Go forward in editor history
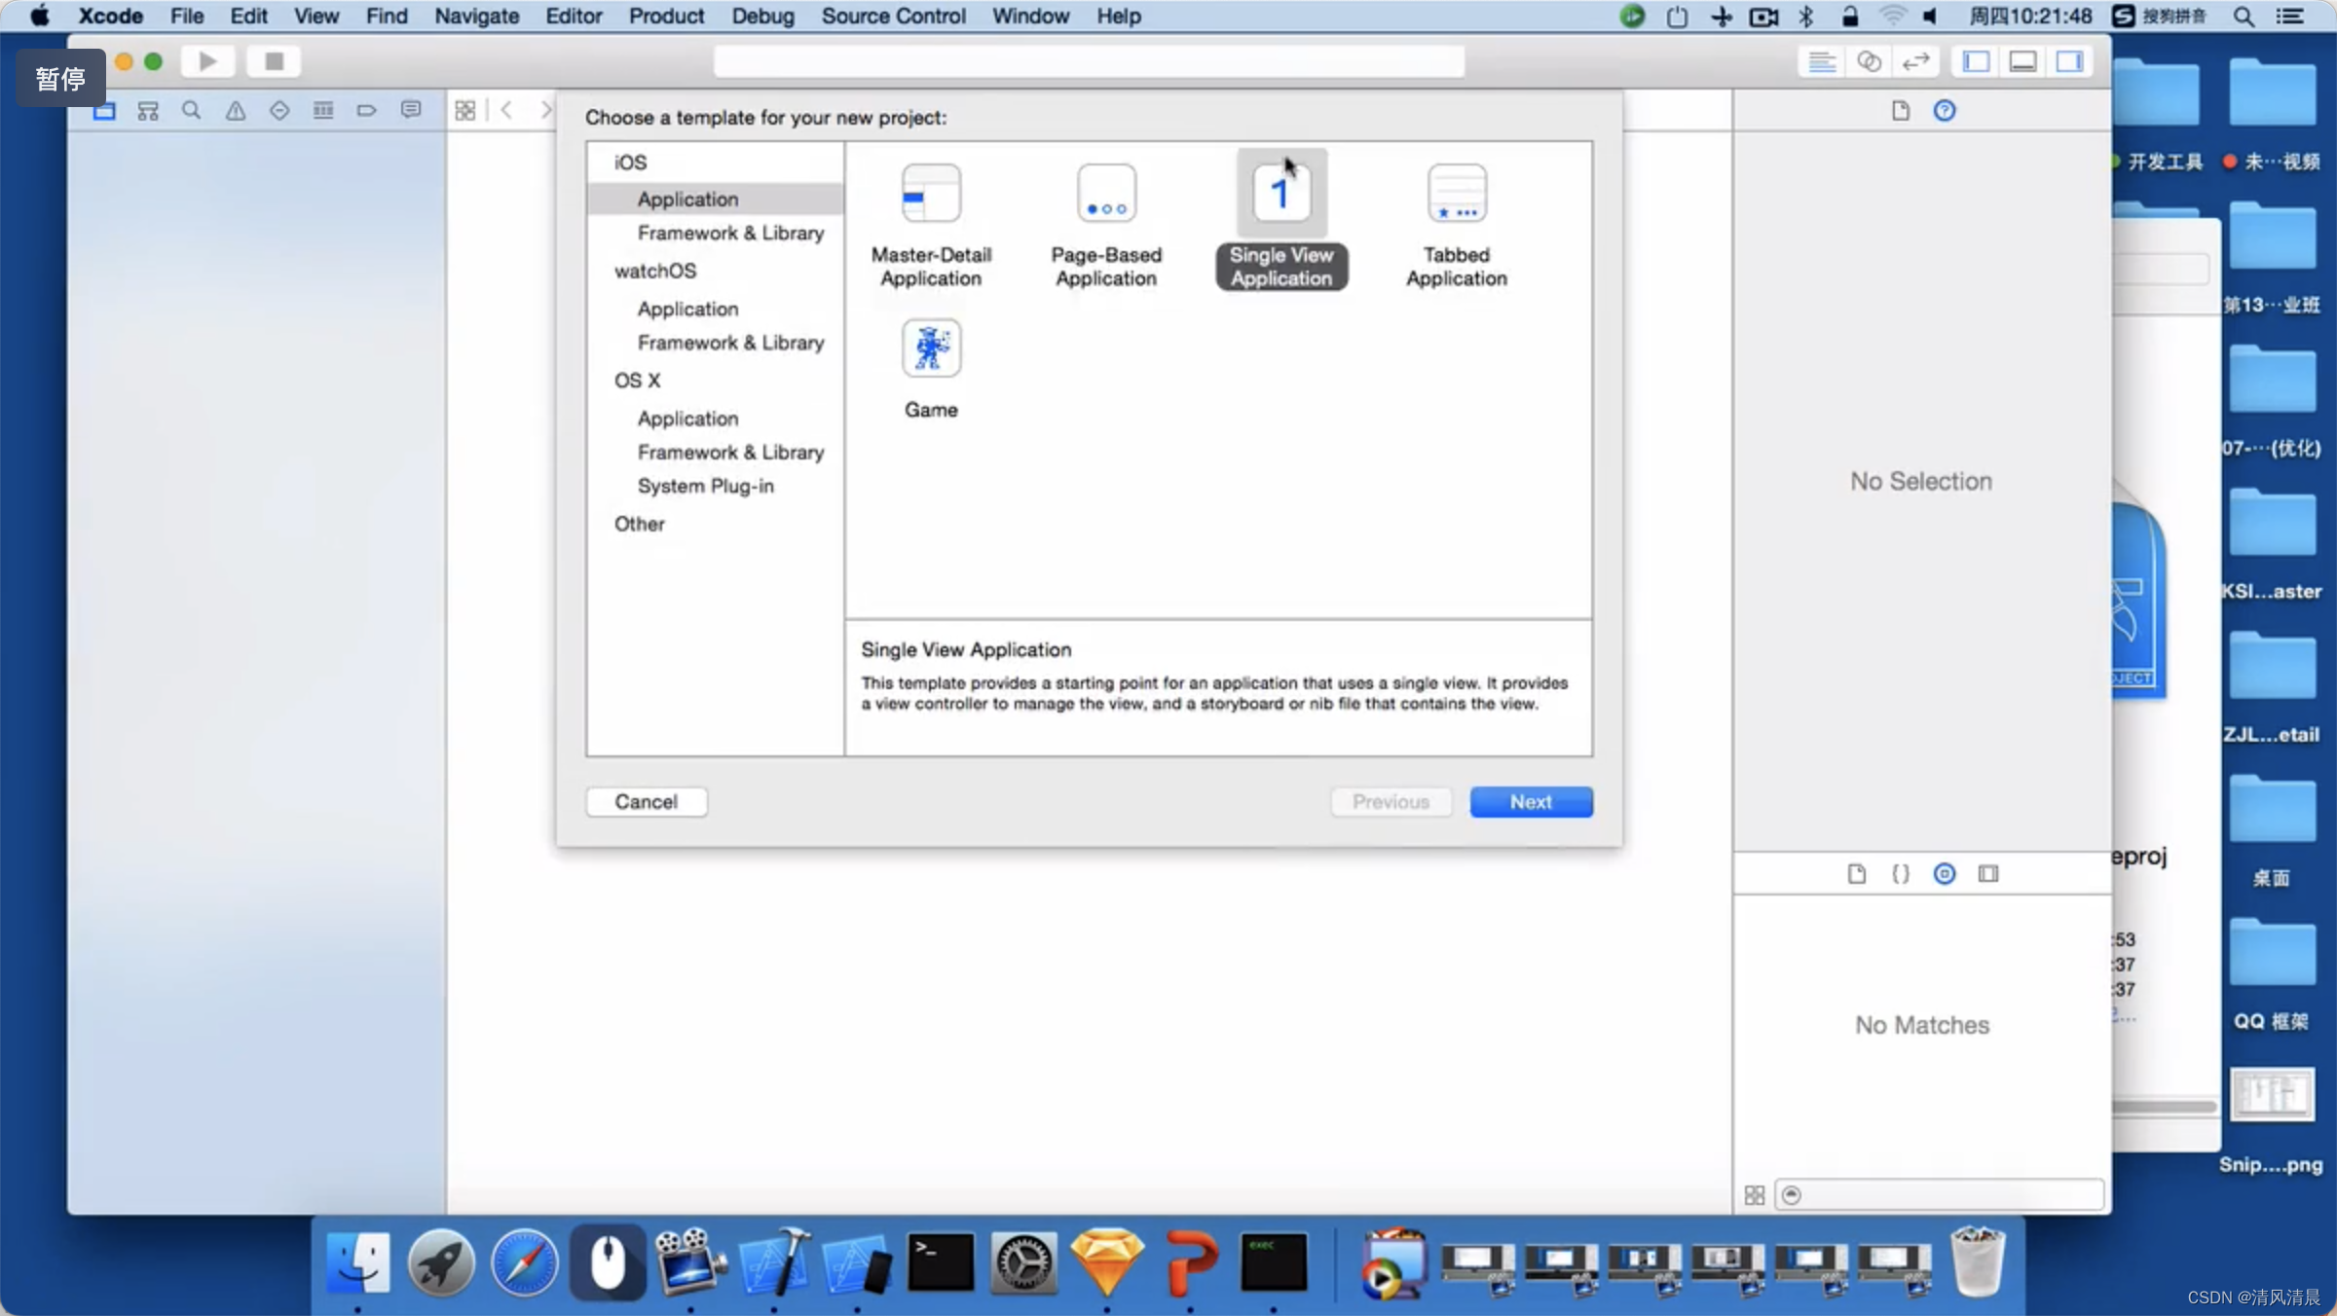 pos(545,111)
